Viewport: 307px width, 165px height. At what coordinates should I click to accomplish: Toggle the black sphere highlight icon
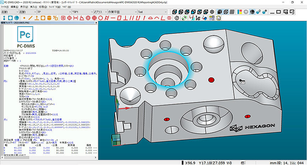pyautogui.click(x=252, y=12)
